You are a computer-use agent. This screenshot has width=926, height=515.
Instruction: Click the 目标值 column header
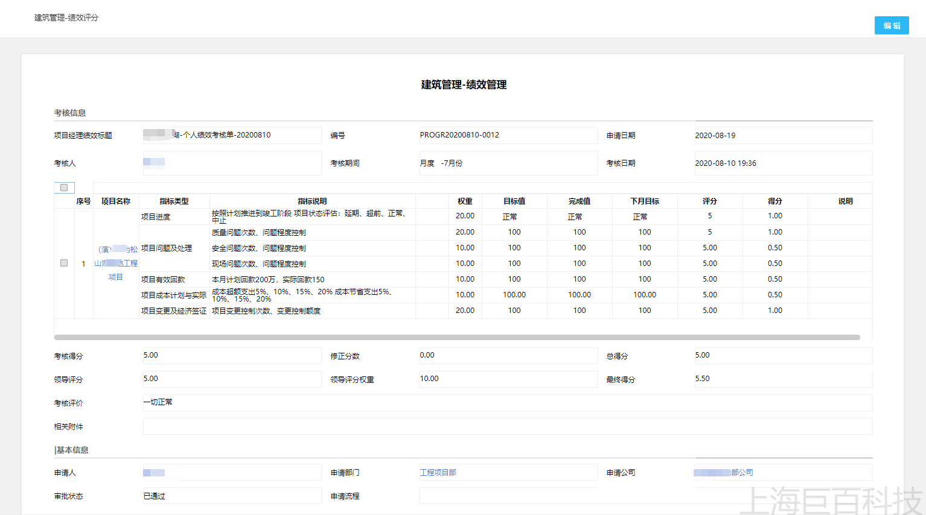(514, 201)
